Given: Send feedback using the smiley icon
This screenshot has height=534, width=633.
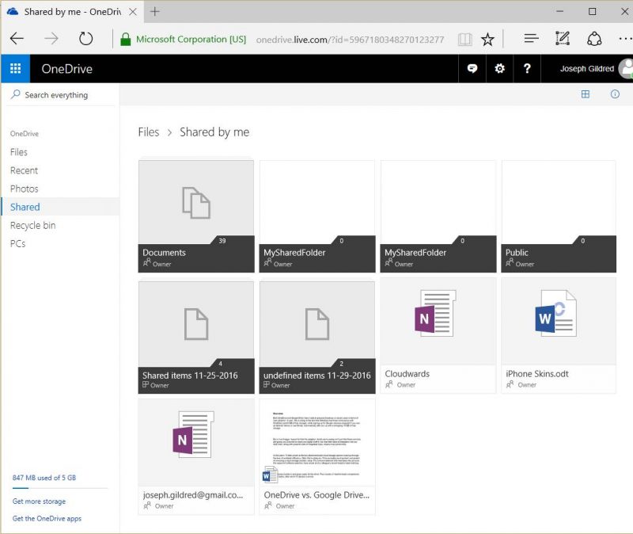Looking at the screenshot, I should pyautogui.click(x=472, y=69).
